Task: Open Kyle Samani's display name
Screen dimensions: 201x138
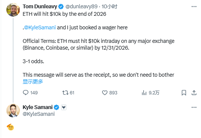Action: click(37, 107)
